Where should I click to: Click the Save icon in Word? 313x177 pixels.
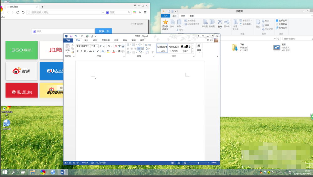click(x=71, y=36)
